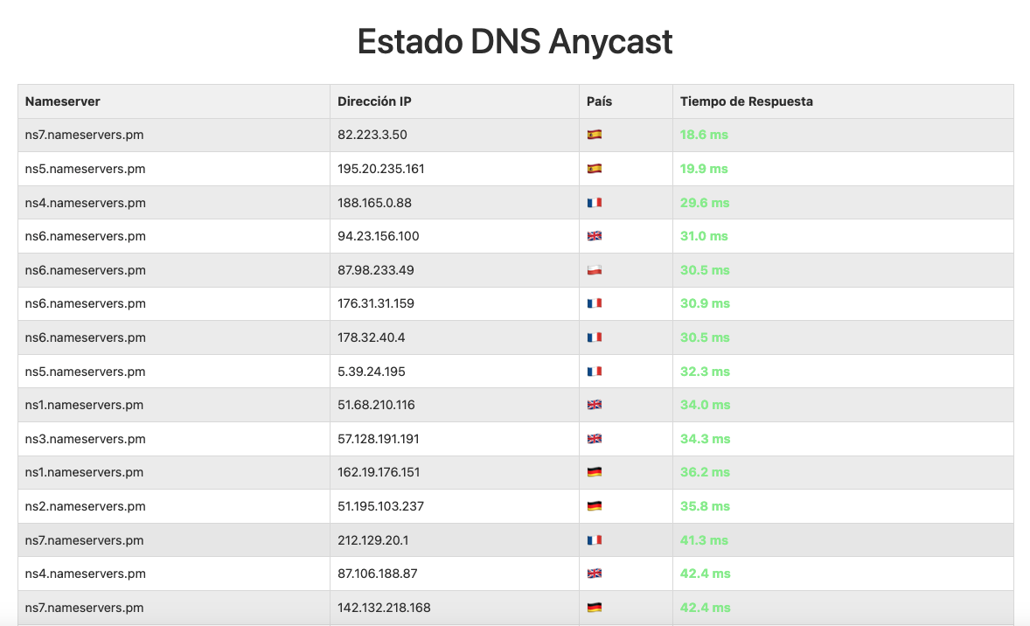Click the 18.6 ms response time
This screenshot has width=1030, height=626.
tap(704, 135)
